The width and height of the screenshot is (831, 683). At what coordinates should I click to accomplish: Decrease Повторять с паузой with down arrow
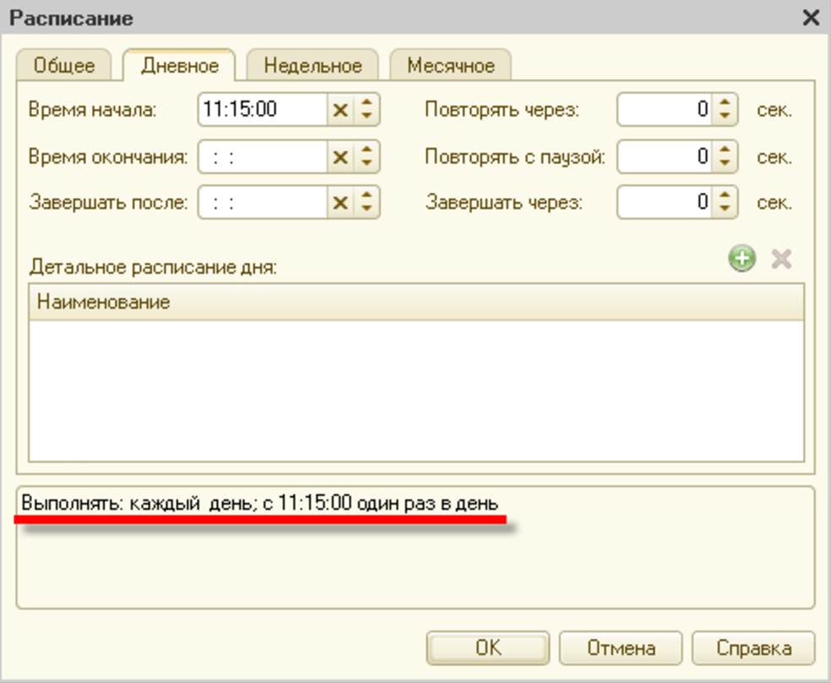click(725, 163)
